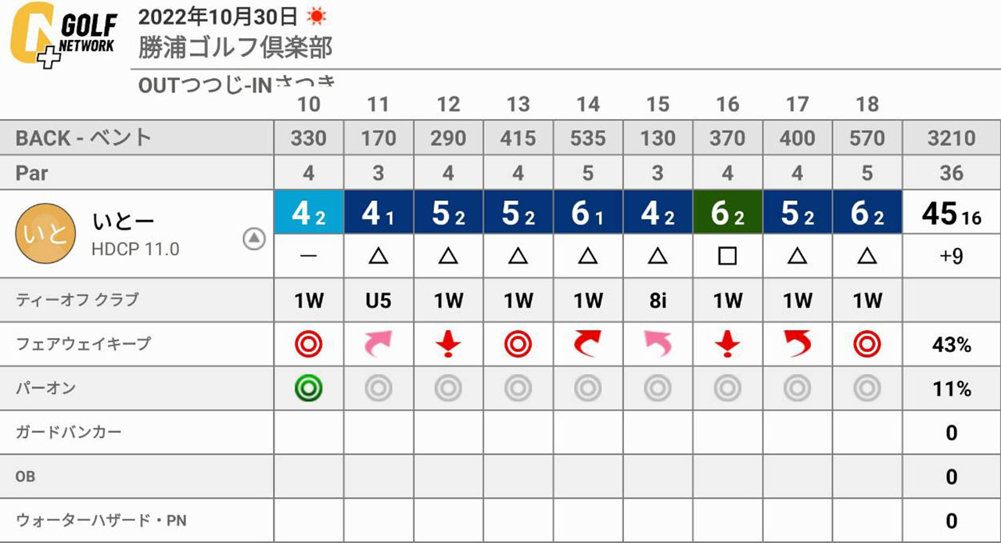Click the red right-curve fairway arrow on hole 14
The image size is (1001, 543).
pyautogui.click(x=587, y=343)
